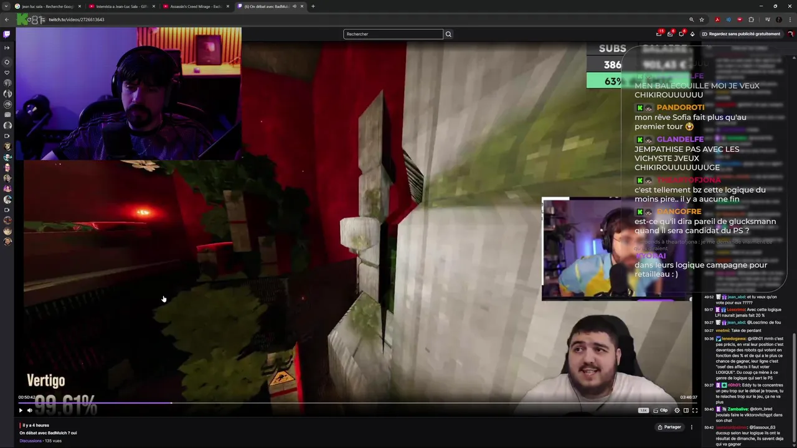Open a new browser tab

[x=313, y=6]
